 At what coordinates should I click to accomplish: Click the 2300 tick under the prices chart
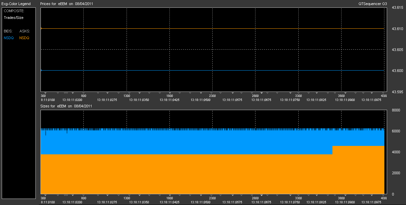212,96
